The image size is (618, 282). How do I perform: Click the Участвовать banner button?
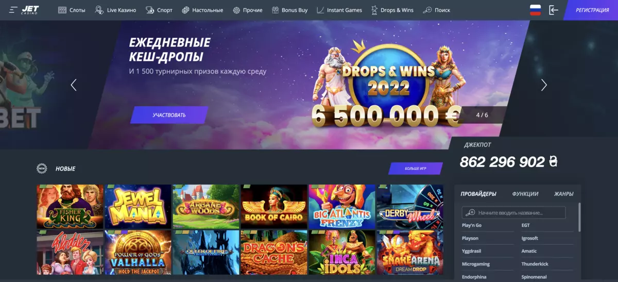tap(169, 115)
